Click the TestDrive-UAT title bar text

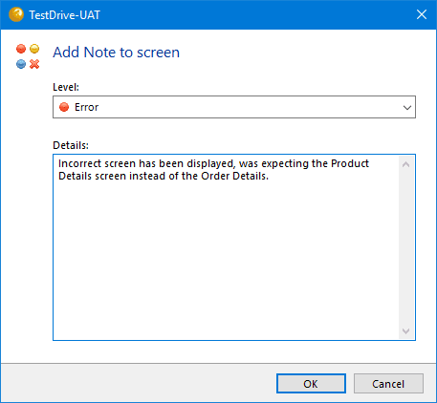pyautogui.click(x=65, y=15)
